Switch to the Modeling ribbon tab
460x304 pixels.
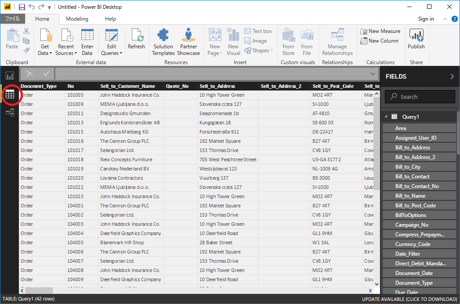[x=77, y=19]
